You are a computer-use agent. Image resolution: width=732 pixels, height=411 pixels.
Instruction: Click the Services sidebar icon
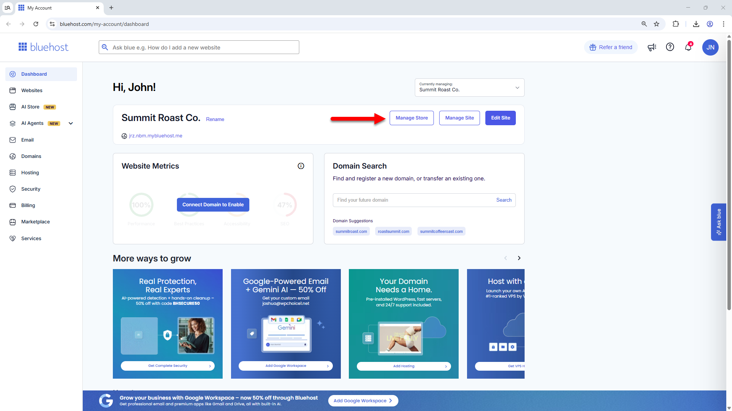13,239
